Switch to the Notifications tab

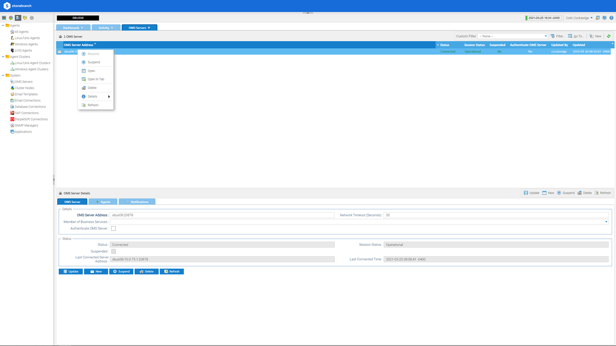tap(137, 202)
